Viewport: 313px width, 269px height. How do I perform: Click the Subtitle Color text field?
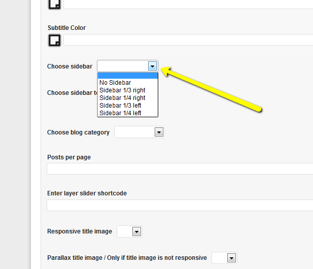pos(188,40)
